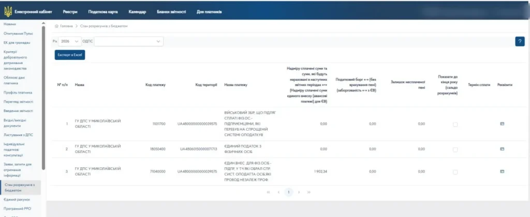Open Листування з ДПС in the sidebar
Screen dimensions: 530x217
(x=18, y=135)
